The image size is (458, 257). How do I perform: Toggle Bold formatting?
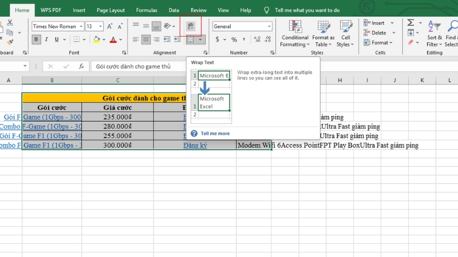point(37,39)
